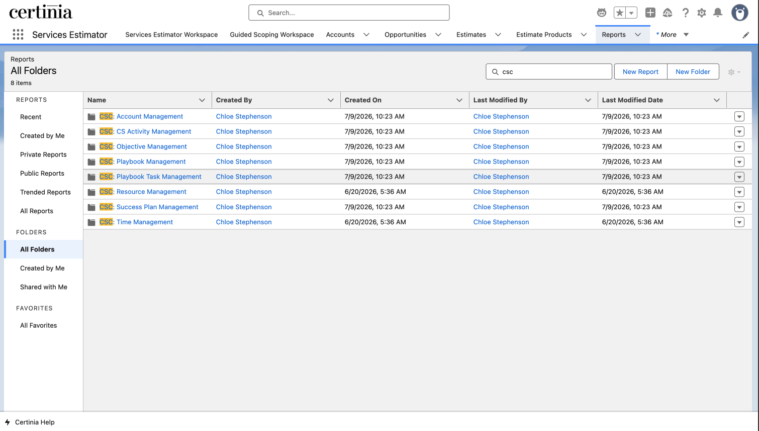Expand the Estimates tab dropdown chevron
Viewport: 759px width, 431px height.
click(498, 35)
